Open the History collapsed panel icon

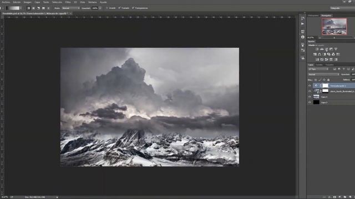pyautogui.click(x=303, y=18)
